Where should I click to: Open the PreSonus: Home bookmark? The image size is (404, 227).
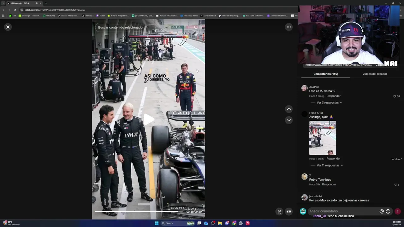[189, 16]
